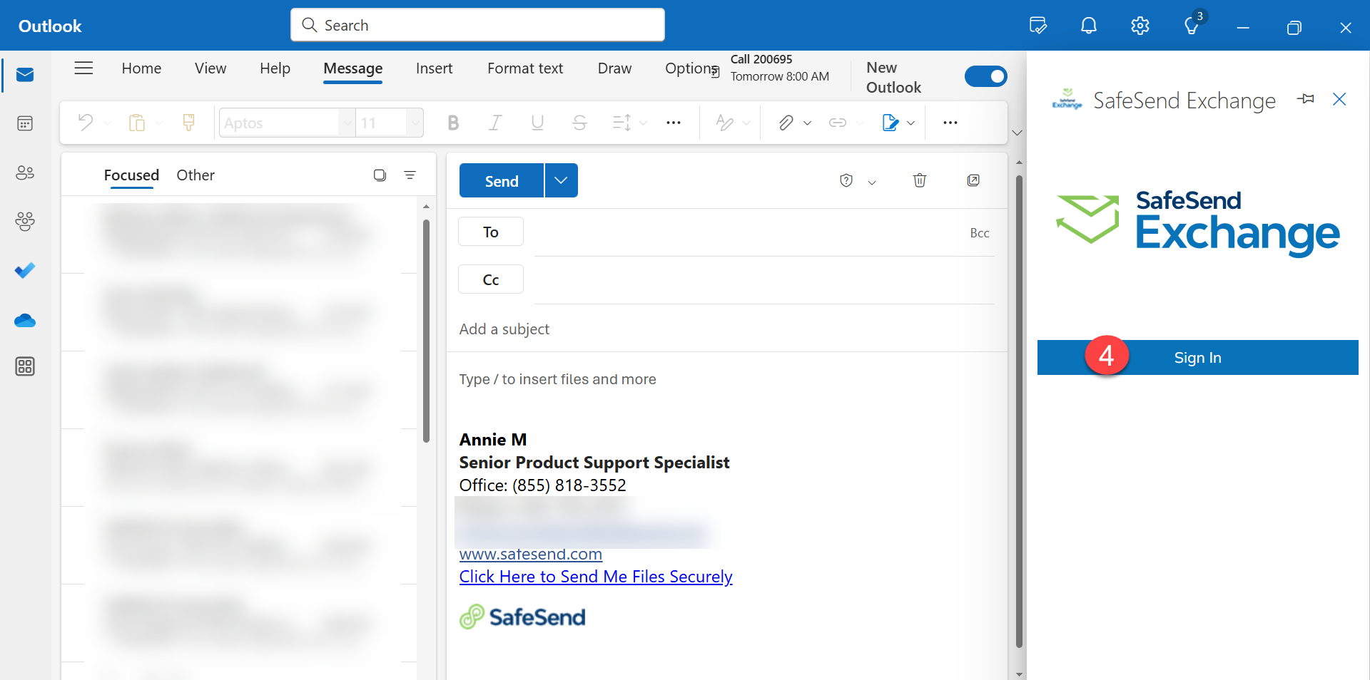Pop out message to new window

click(973, 180)
